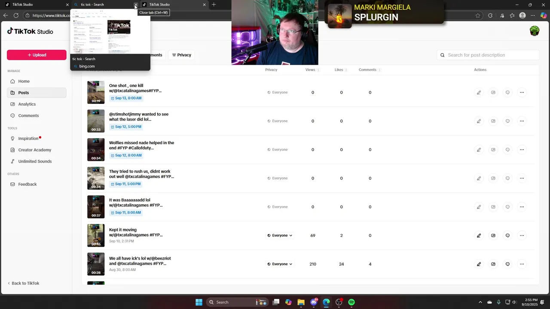This screenshot has height=309, width=550.
Task: Select Posts in the sidebar
Action: point(37,93)
